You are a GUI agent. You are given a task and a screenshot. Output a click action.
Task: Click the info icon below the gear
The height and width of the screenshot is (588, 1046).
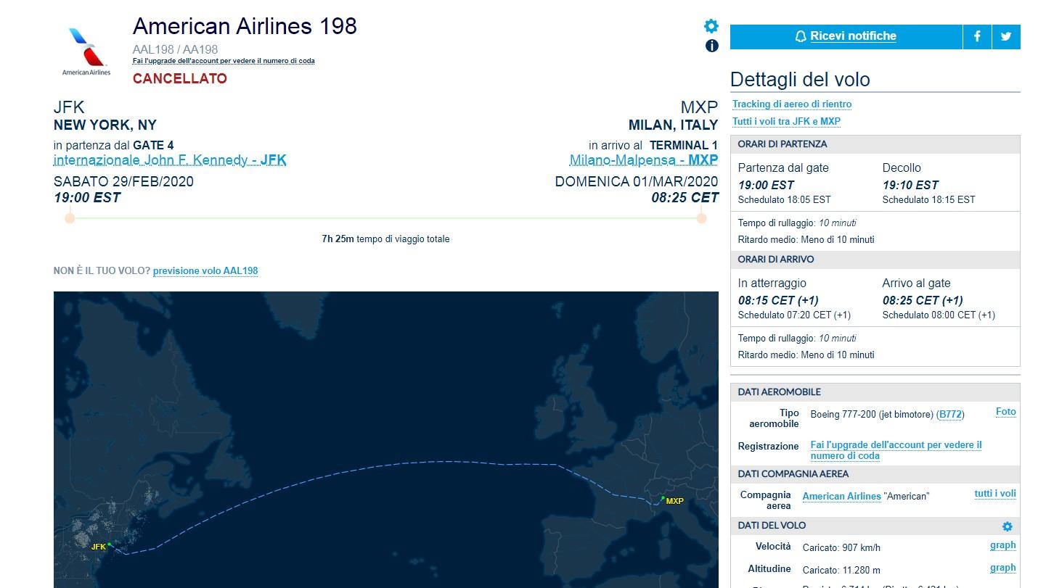(712, 46)
